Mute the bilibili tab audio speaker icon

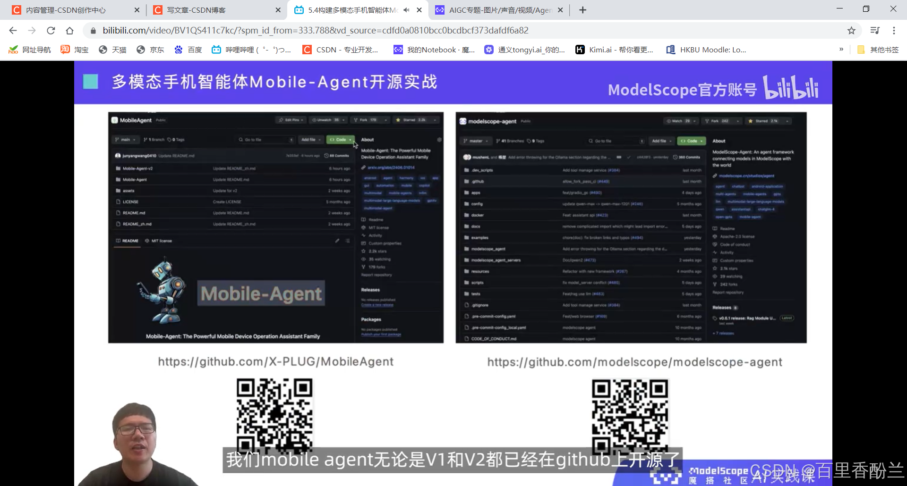[406, 10]
